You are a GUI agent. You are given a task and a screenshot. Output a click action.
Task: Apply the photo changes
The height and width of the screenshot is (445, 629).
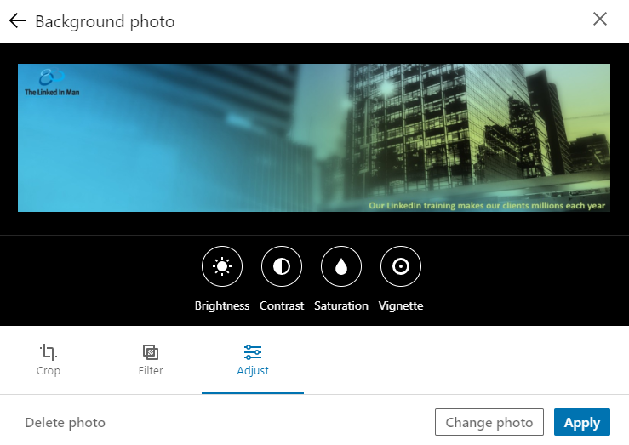(x=582, y=422)
